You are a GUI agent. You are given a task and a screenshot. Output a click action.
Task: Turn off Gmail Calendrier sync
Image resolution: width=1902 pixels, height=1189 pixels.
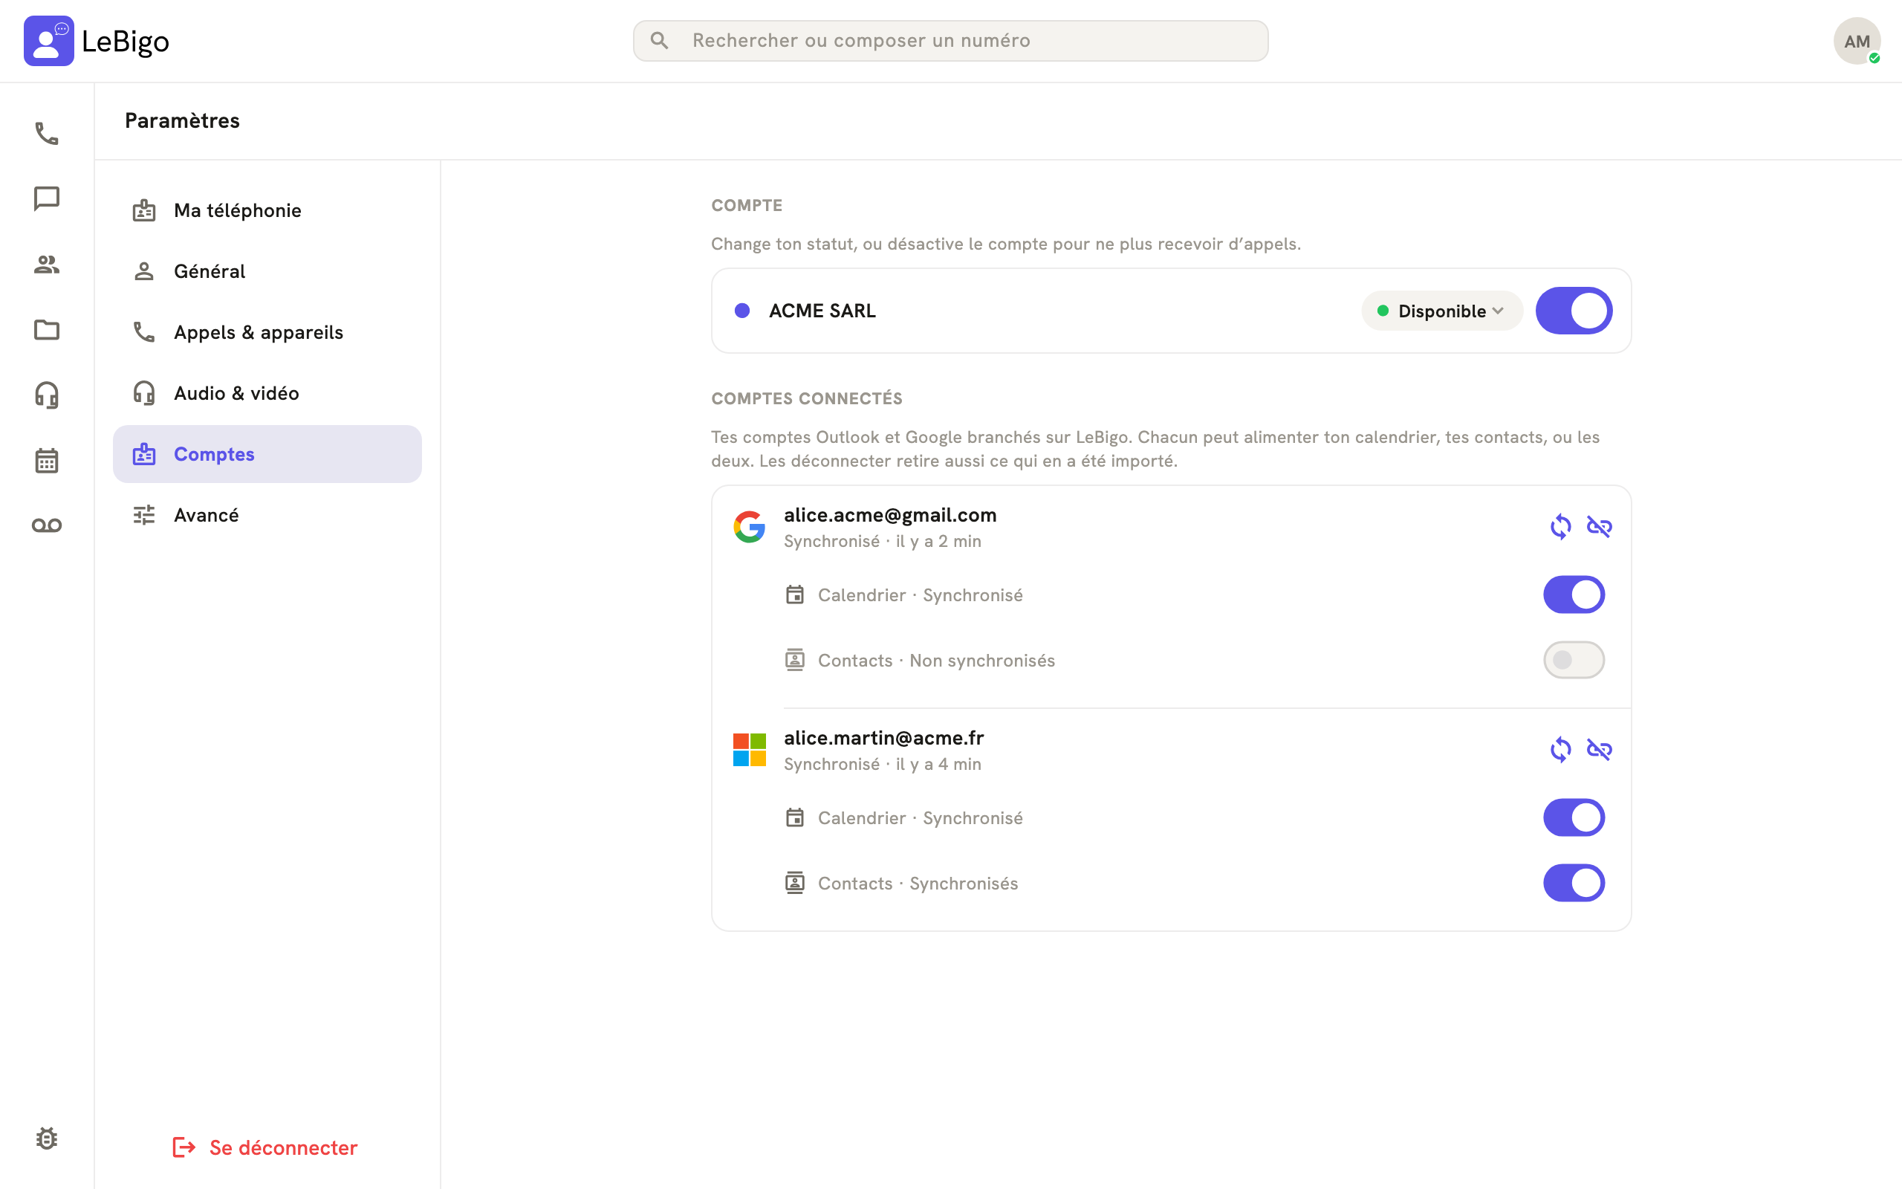(1574, 594)
